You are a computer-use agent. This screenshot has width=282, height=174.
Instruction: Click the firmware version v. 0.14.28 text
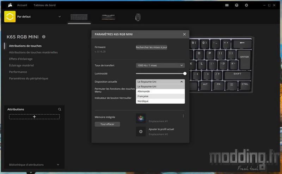tap(100, 51)
